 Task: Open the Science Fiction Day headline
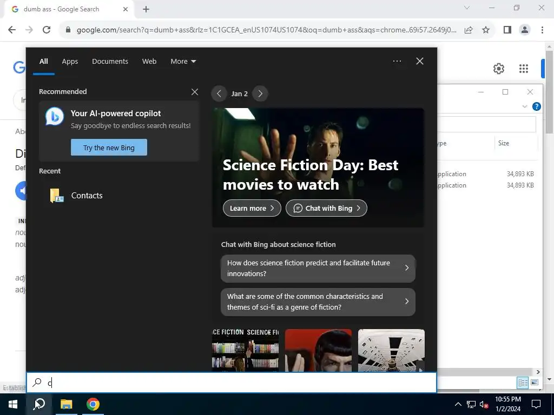coord(311,175)
